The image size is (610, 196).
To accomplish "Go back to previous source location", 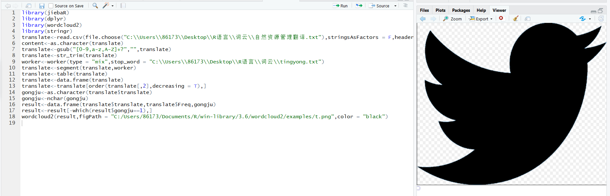I will click(8, 6).
